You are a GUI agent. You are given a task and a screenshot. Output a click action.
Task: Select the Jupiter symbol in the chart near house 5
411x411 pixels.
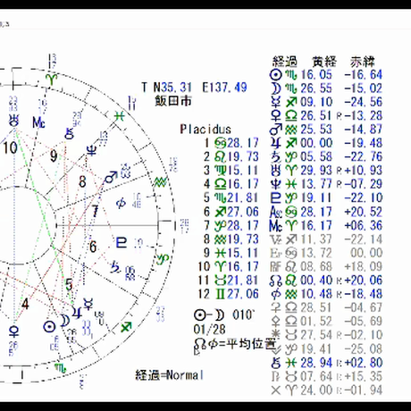click(x=77, y=313)
